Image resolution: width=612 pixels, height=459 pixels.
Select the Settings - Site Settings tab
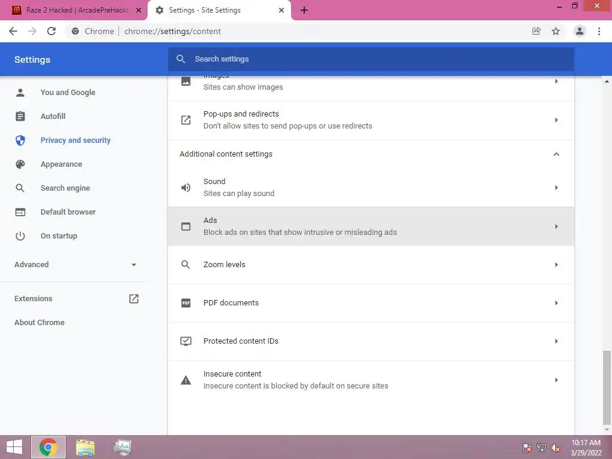tap(219, 10)
